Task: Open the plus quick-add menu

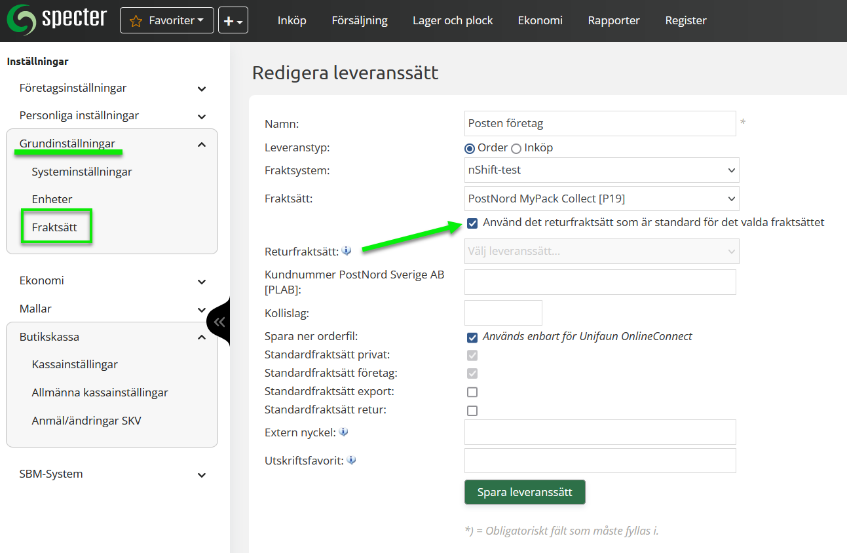Action: (x=233, y=21)
